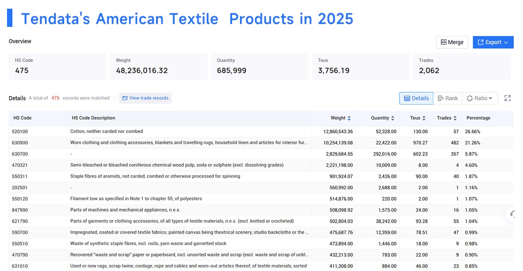Click percentage 5.87%

tap(471, 154)
